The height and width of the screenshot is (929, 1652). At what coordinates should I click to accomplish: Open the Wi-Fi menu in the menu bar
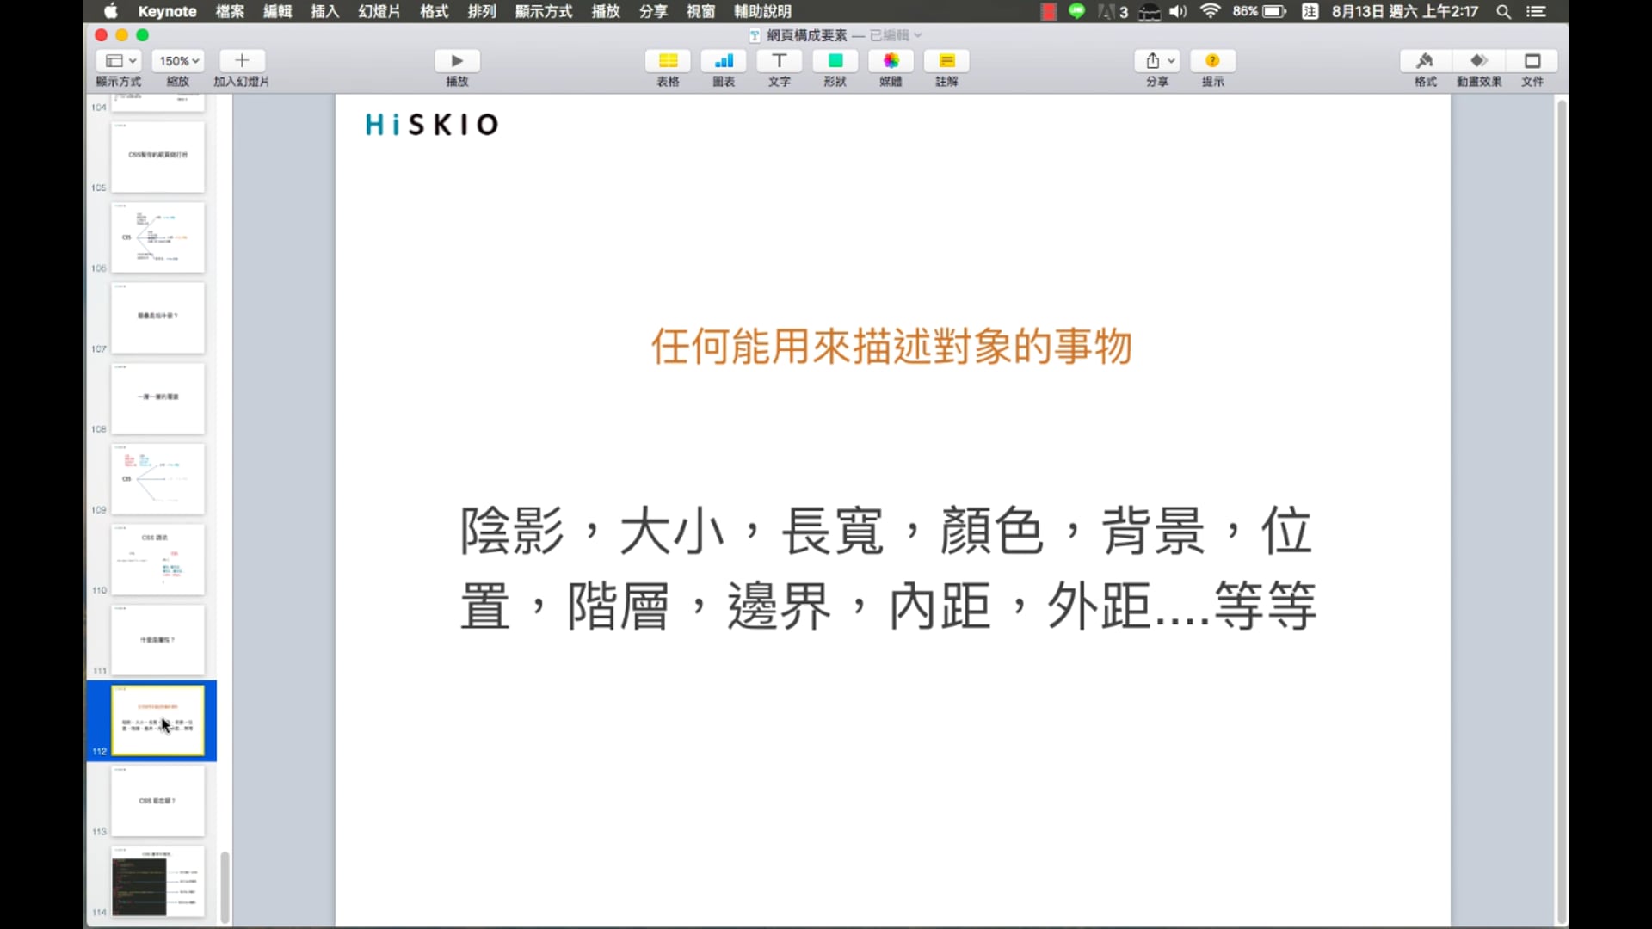[x=1211, y=11]
